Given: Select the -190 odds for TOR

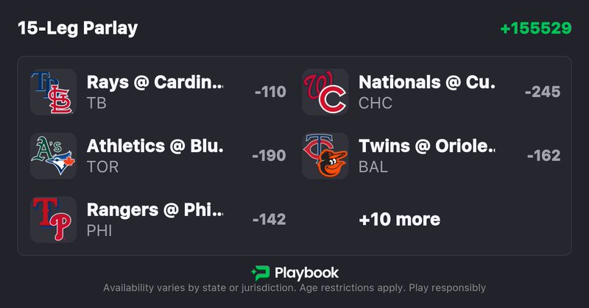Looking at the screenshot, I should coord(269,156).
